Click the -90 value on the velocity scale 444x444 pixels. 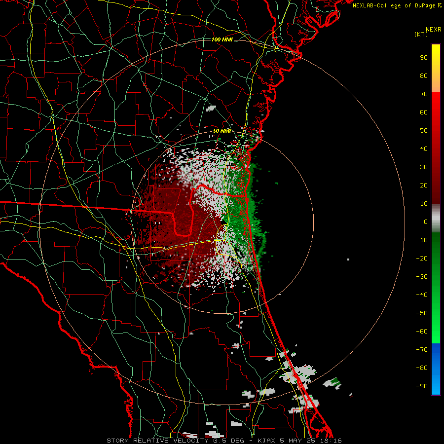point(422,386)
